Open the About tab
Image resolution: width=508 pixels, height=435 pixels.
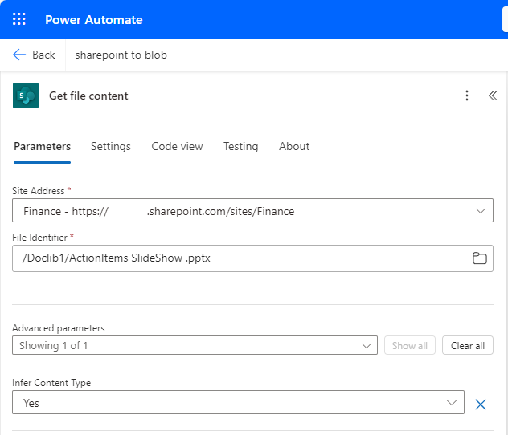click(x=294, y=147)
